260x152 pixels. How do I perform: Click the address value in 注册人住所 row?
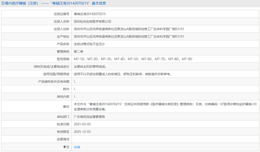[129, 29]
